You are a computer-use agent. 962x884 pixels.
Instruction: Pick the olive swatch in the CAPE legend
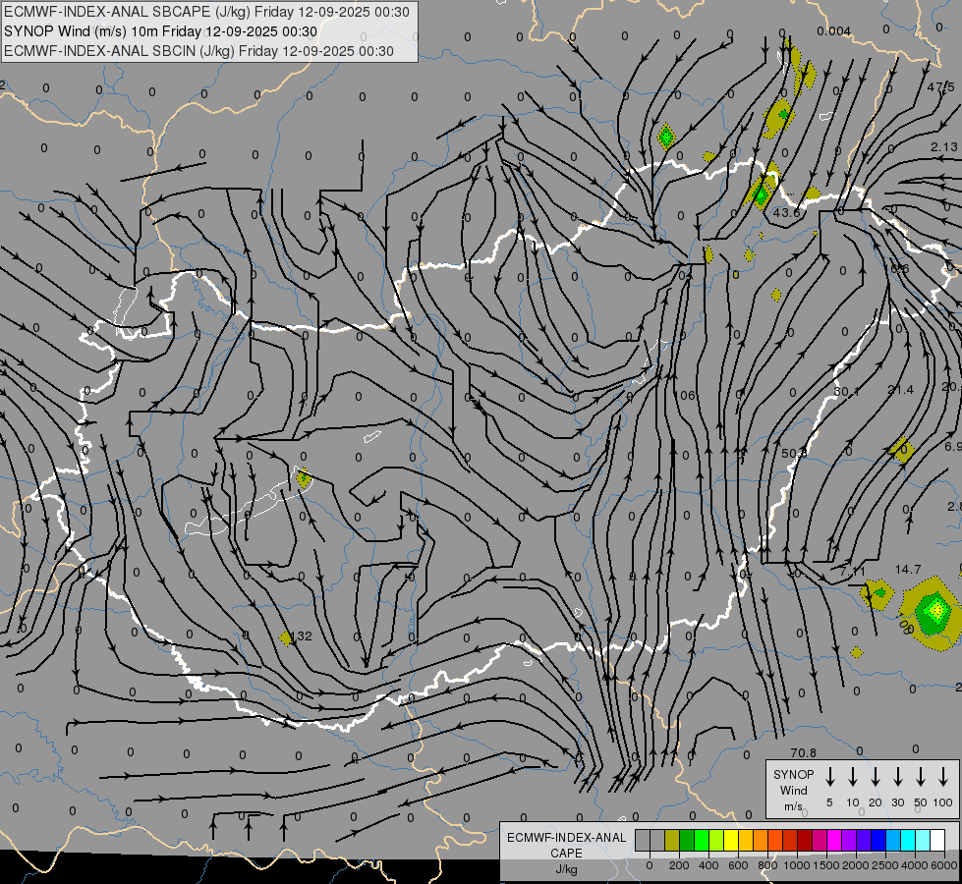[672, 840]
